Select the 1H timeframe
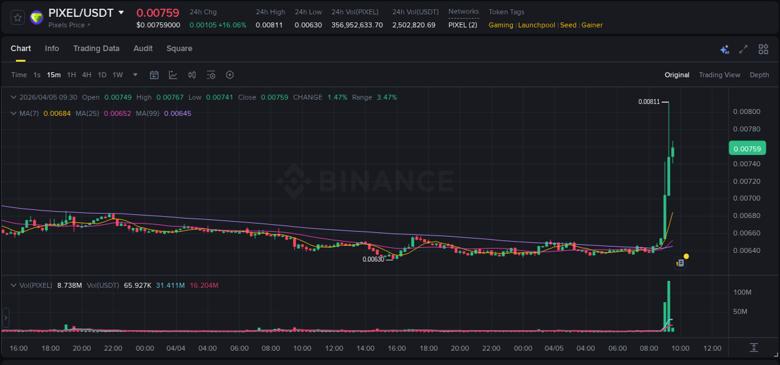Screen dimensions: 780x365 pos(72,75)
